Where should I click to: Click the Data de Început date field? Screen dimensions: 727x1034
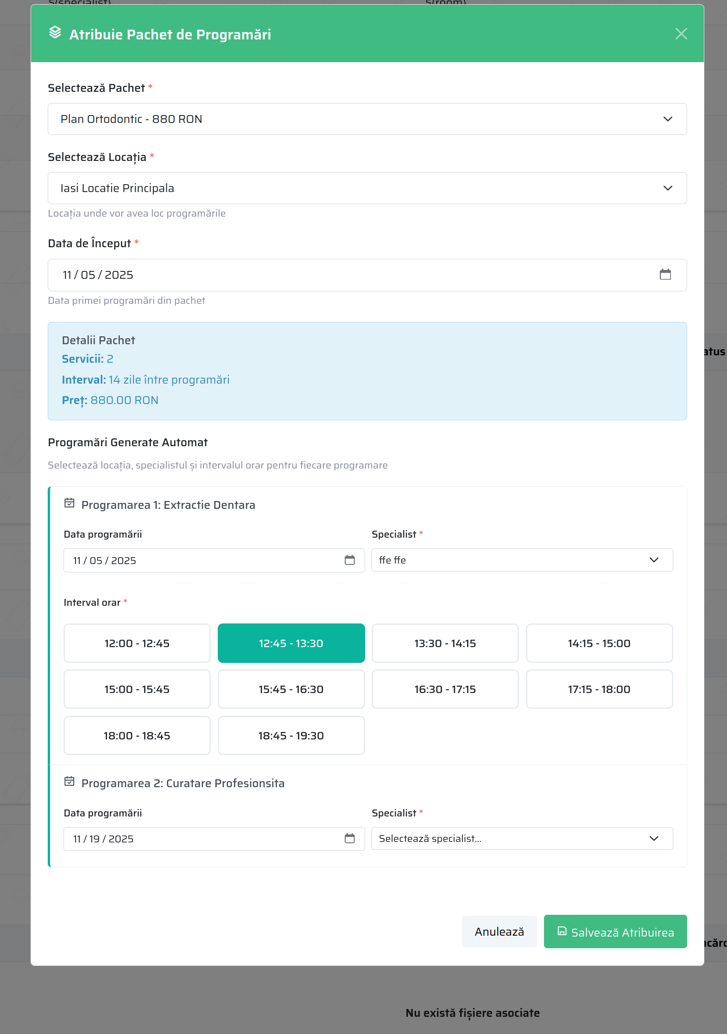324,275
